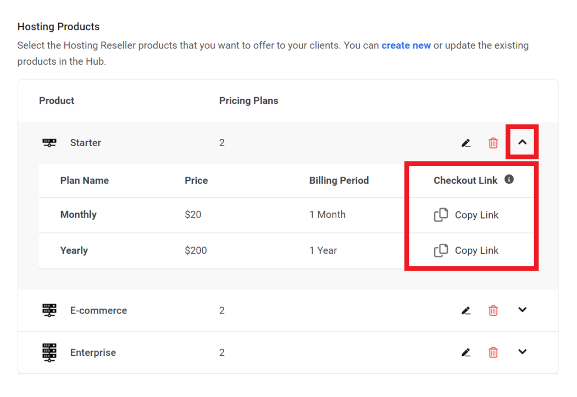Click the Starter server icon

pos(49,143)
